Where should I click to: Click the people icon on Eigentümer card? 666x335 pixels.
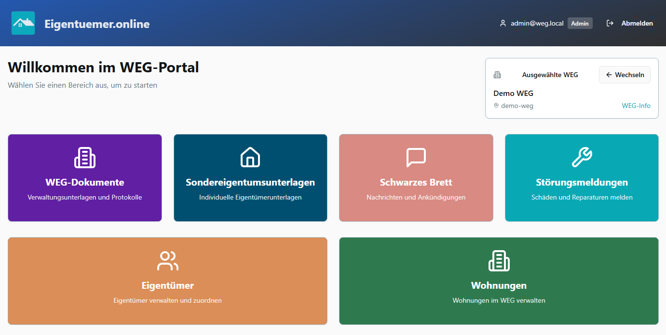167,261
